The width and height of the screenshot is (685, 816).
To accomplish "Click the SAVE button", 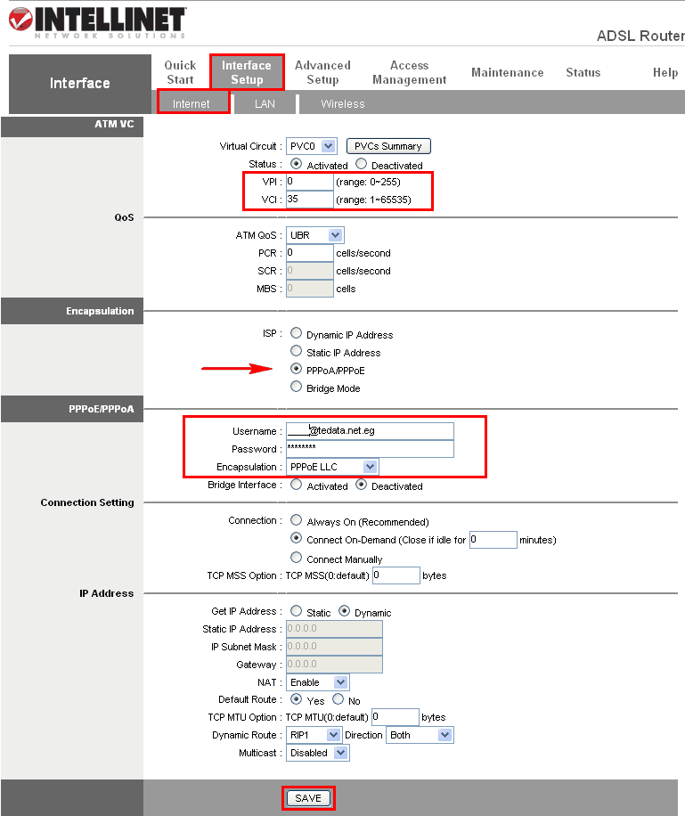I will pyautogui.click(x=308, y=798).
